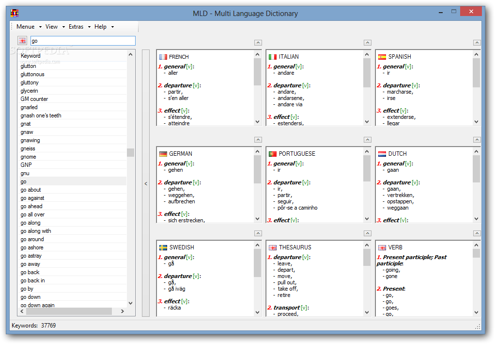This screenshot has height=344, width=495.
Task: Click the German flag icon
Action: (163, 154)
